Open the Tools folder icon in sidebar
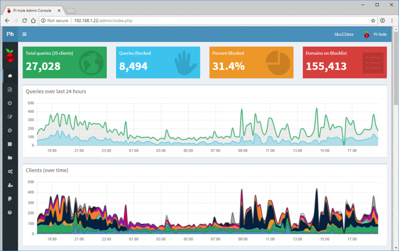The image size is (399, 251). 10,158
